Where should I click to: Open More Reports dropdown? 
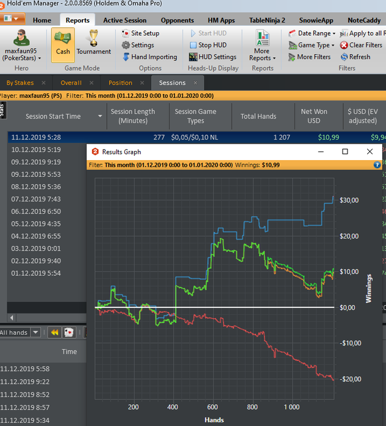pos(262,46)
